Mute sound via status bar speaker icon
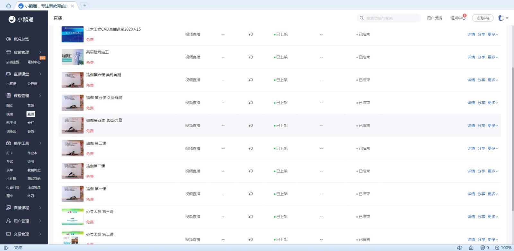Viewport: 514px width, 251px height. [459, 248]
